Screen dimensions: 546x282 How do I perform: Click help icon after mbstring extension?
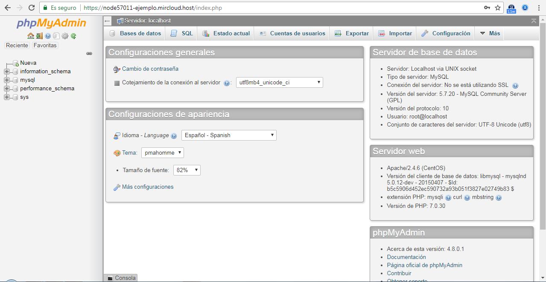(499, 198)
